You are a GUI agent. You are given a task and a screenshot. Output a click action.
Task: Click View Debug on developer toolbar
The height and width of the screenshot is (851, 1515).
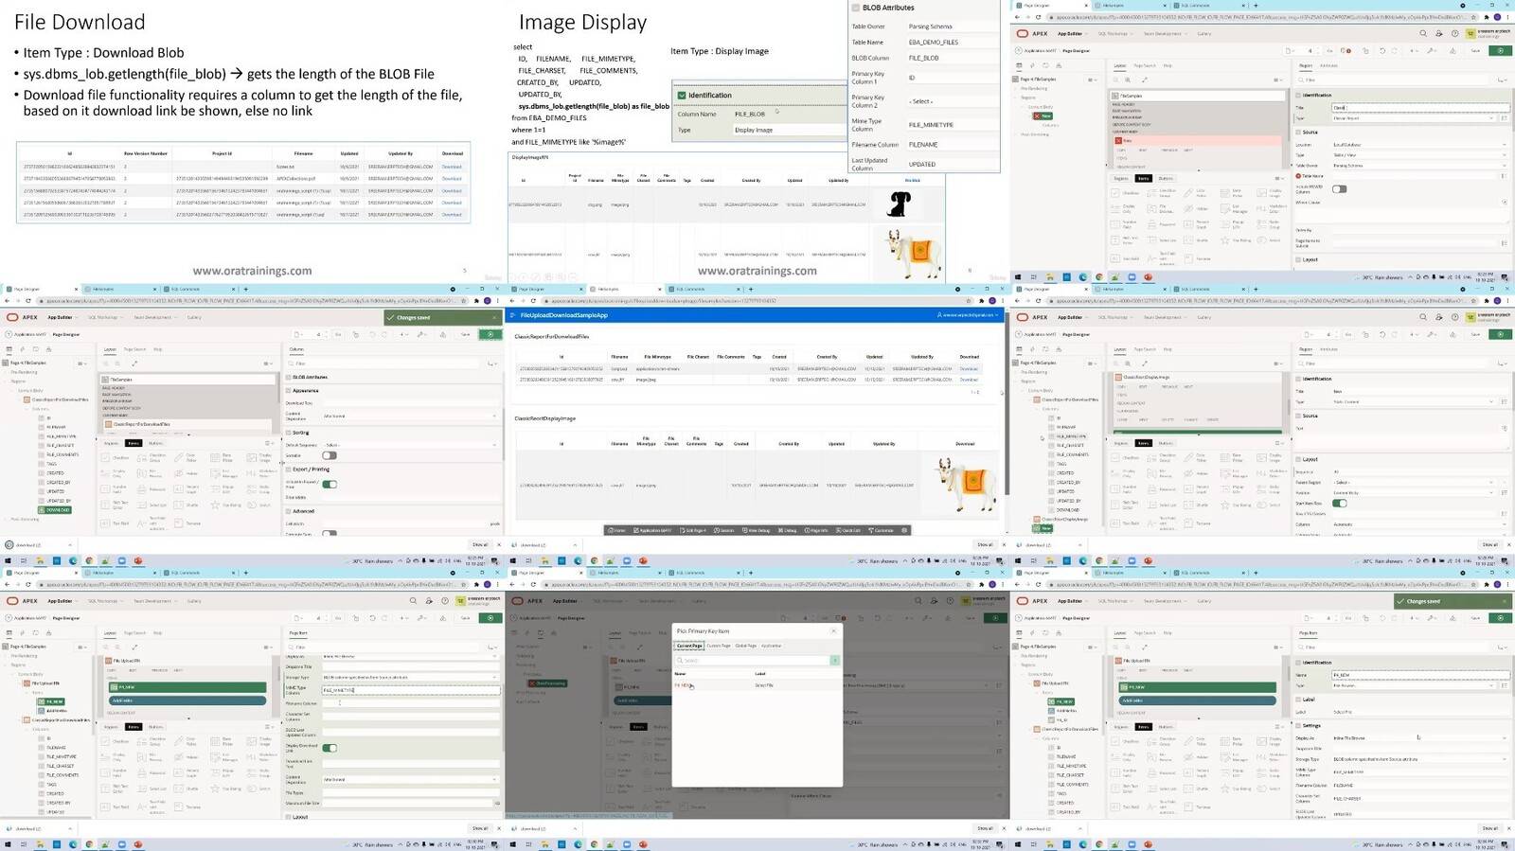point(757,530)
